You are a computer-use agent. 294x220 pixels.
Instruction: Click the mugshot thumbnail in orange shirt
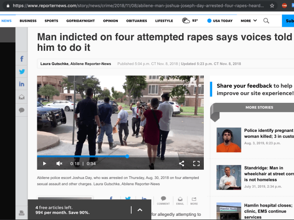click(229, 140)
